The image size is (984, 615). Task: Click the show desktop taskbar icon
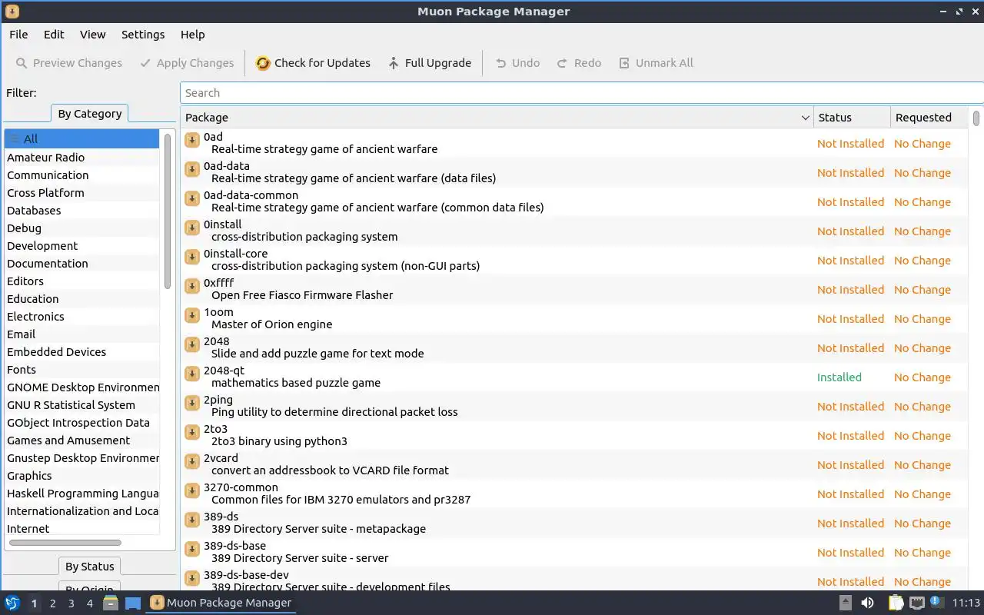pyautogui.click(x=133, y=603)
